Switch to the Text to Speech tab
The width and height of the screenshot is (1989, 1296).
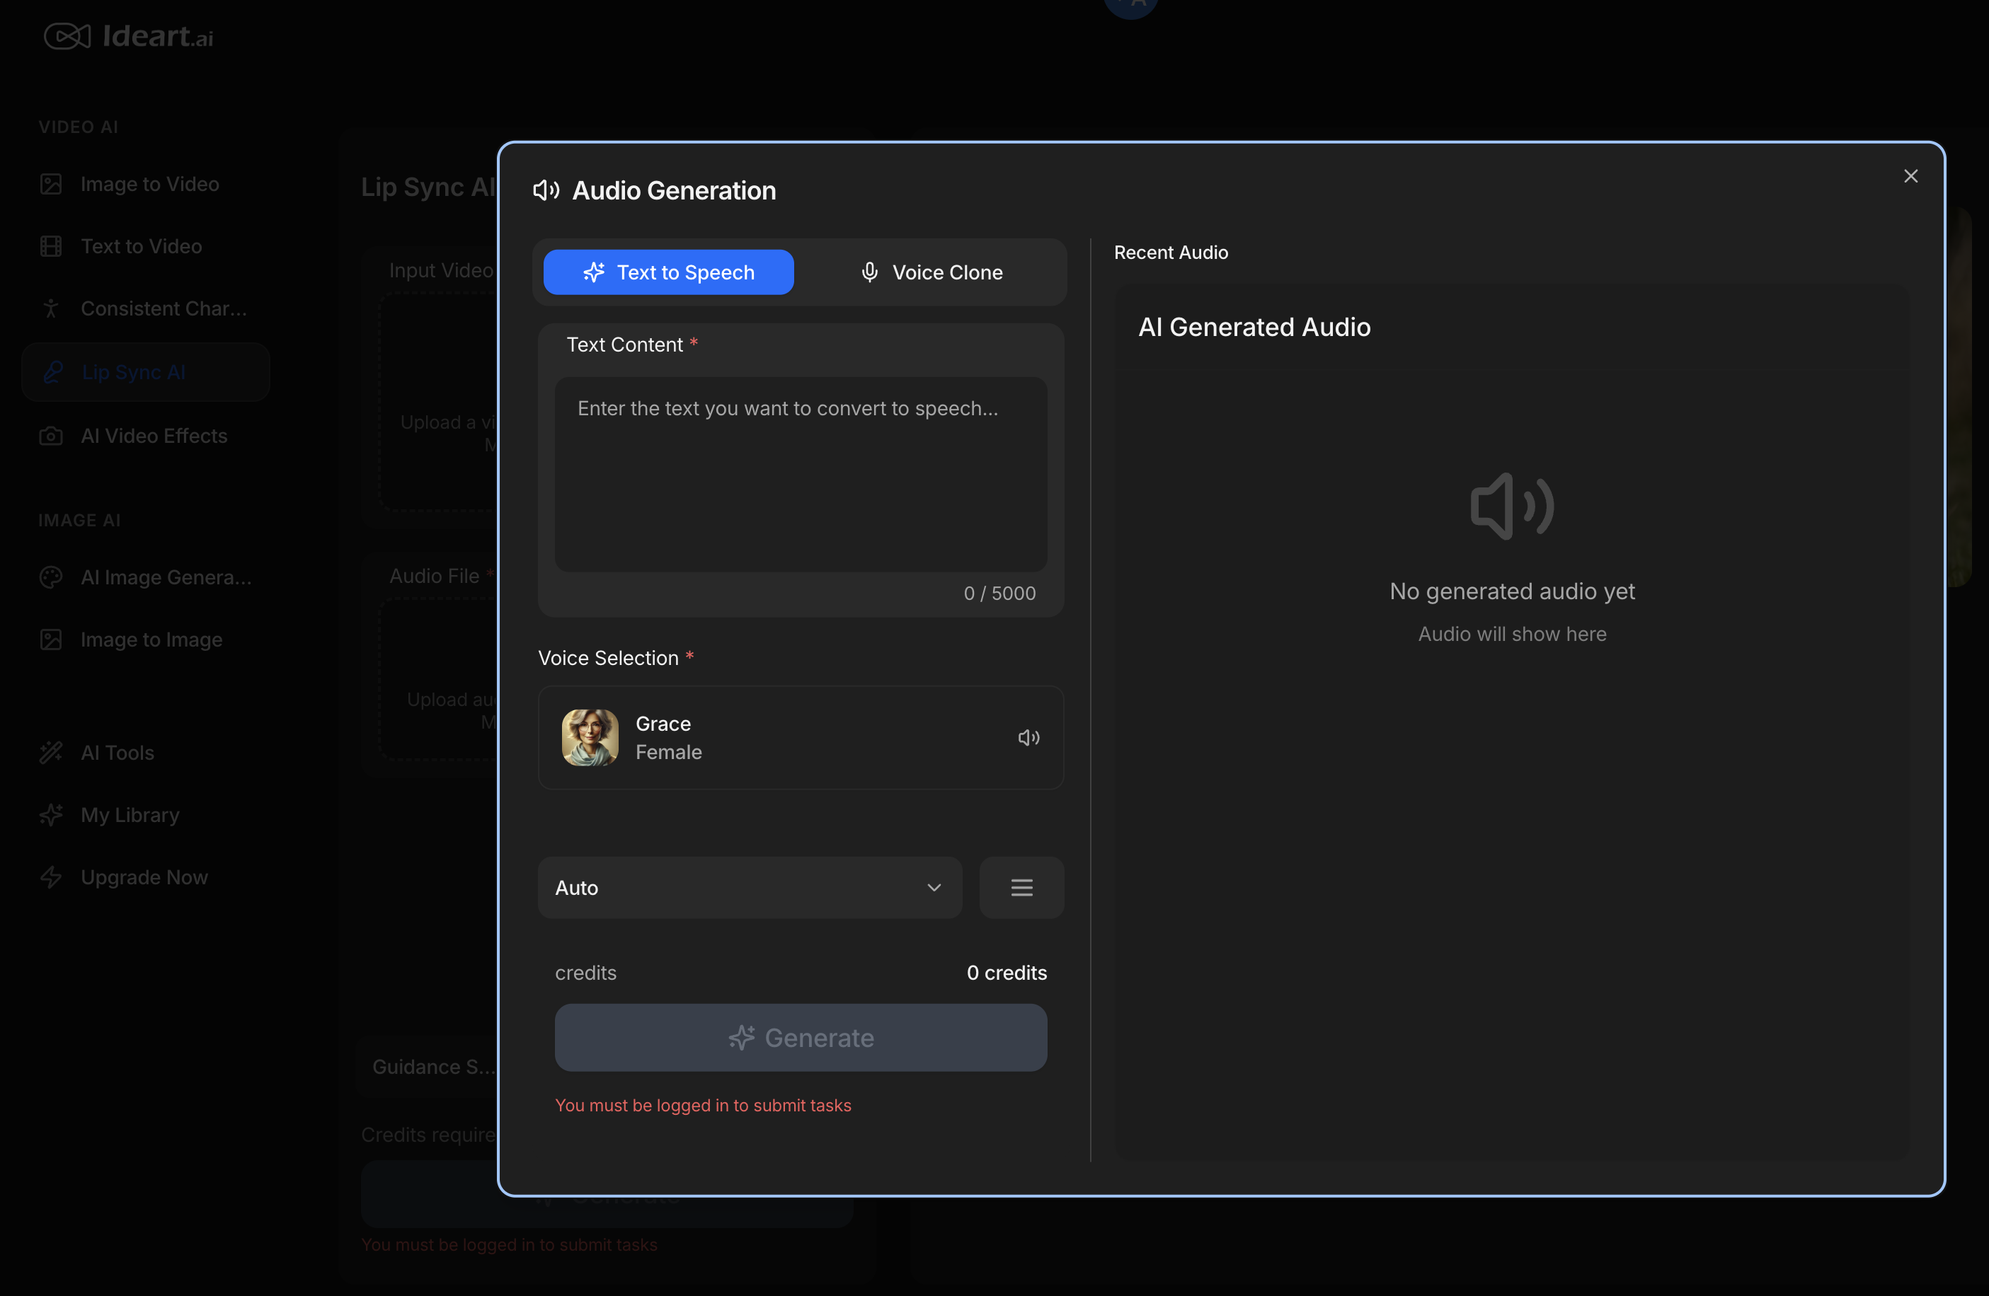pyautogui.click(x=669, y=272)
